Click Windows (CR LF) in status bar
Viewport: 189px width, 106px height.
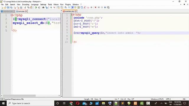click(157, 99)
